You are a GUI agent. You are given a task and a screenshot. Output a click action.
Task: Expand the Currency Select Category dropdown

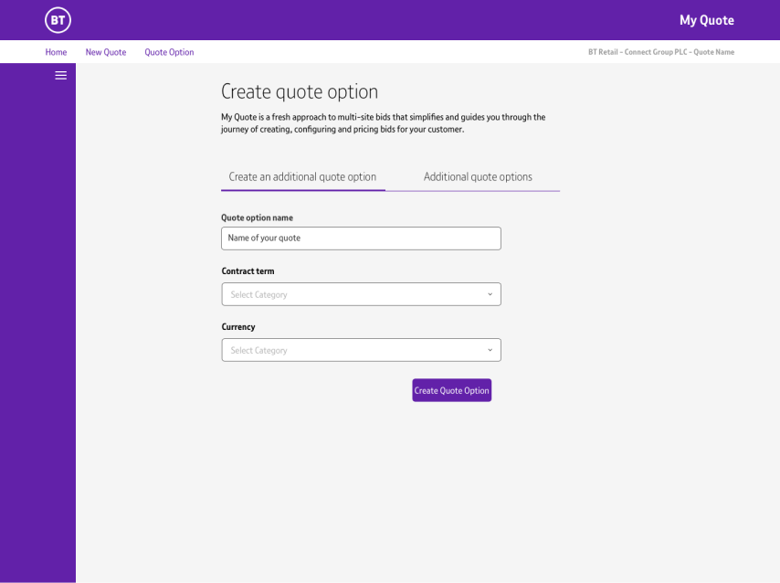(352, 350)
